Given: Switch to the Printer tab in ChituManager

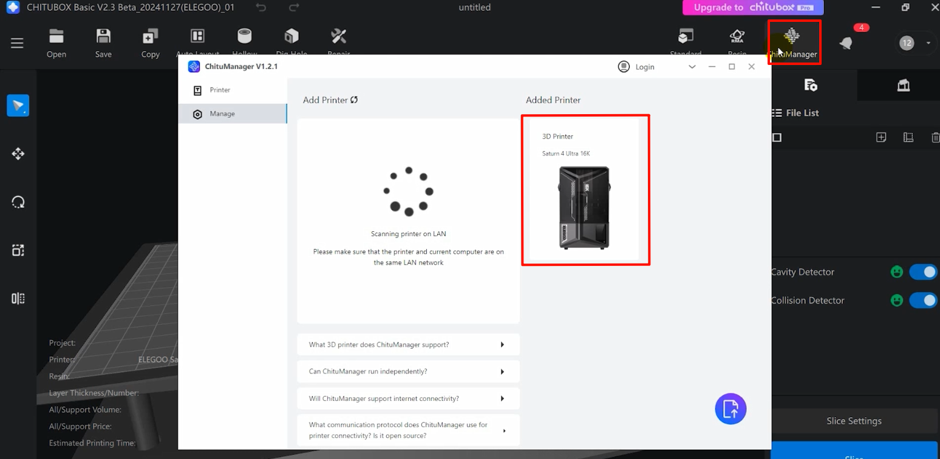Looking at the screenshot, I should pyautogui.click(x=220, y=90).
